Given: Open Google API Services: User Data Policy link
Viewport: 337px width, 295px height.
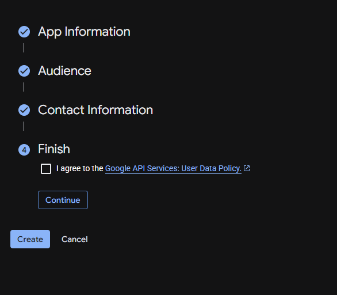Looking at the screenshot, I should click(x=173, y=168).
